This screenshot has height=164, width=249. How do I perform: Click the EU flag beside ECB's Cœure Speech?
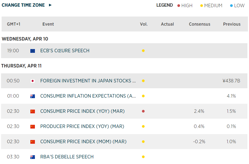click(33, 51)
